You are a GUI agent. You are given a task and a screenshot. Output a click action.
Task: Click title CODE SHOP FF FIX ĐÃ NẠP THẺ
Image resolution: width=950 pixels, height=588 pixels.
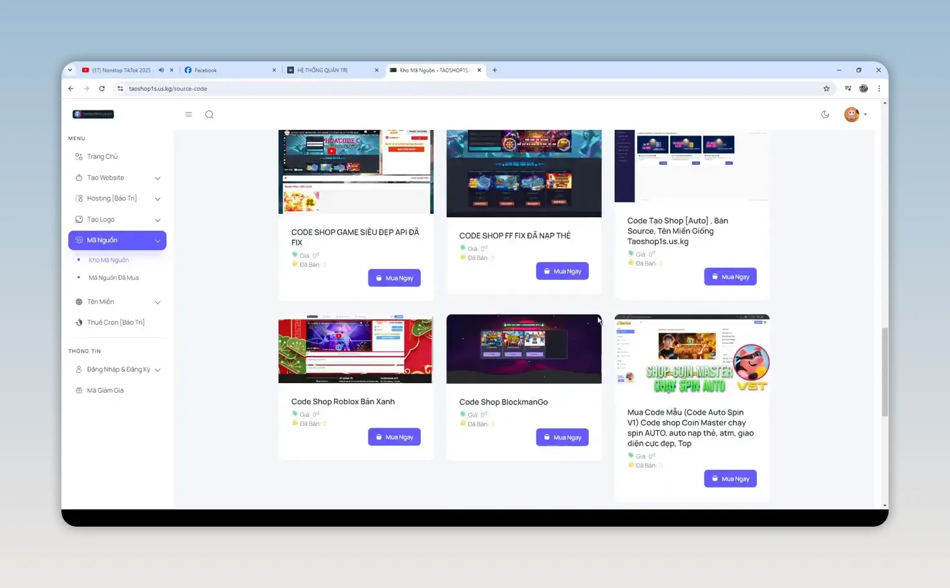click(515, 236)
